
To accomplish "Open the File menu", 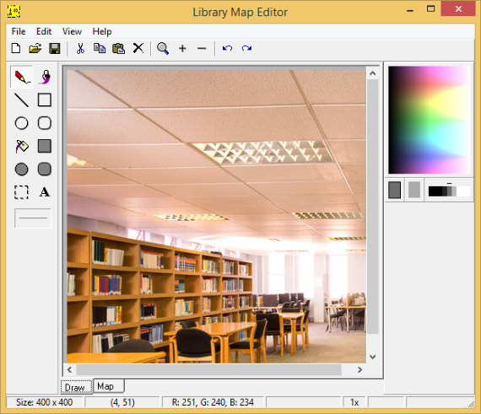I will pyautogui.click(x=19, y=31).
